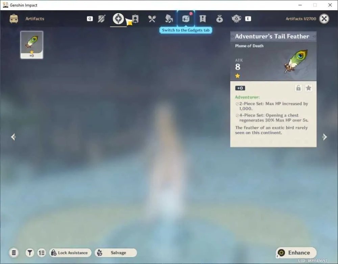Go to next inventory category arrow
The width and height of the screenshot is (338, 264).
pyautogui.click(x=324, y=137)
